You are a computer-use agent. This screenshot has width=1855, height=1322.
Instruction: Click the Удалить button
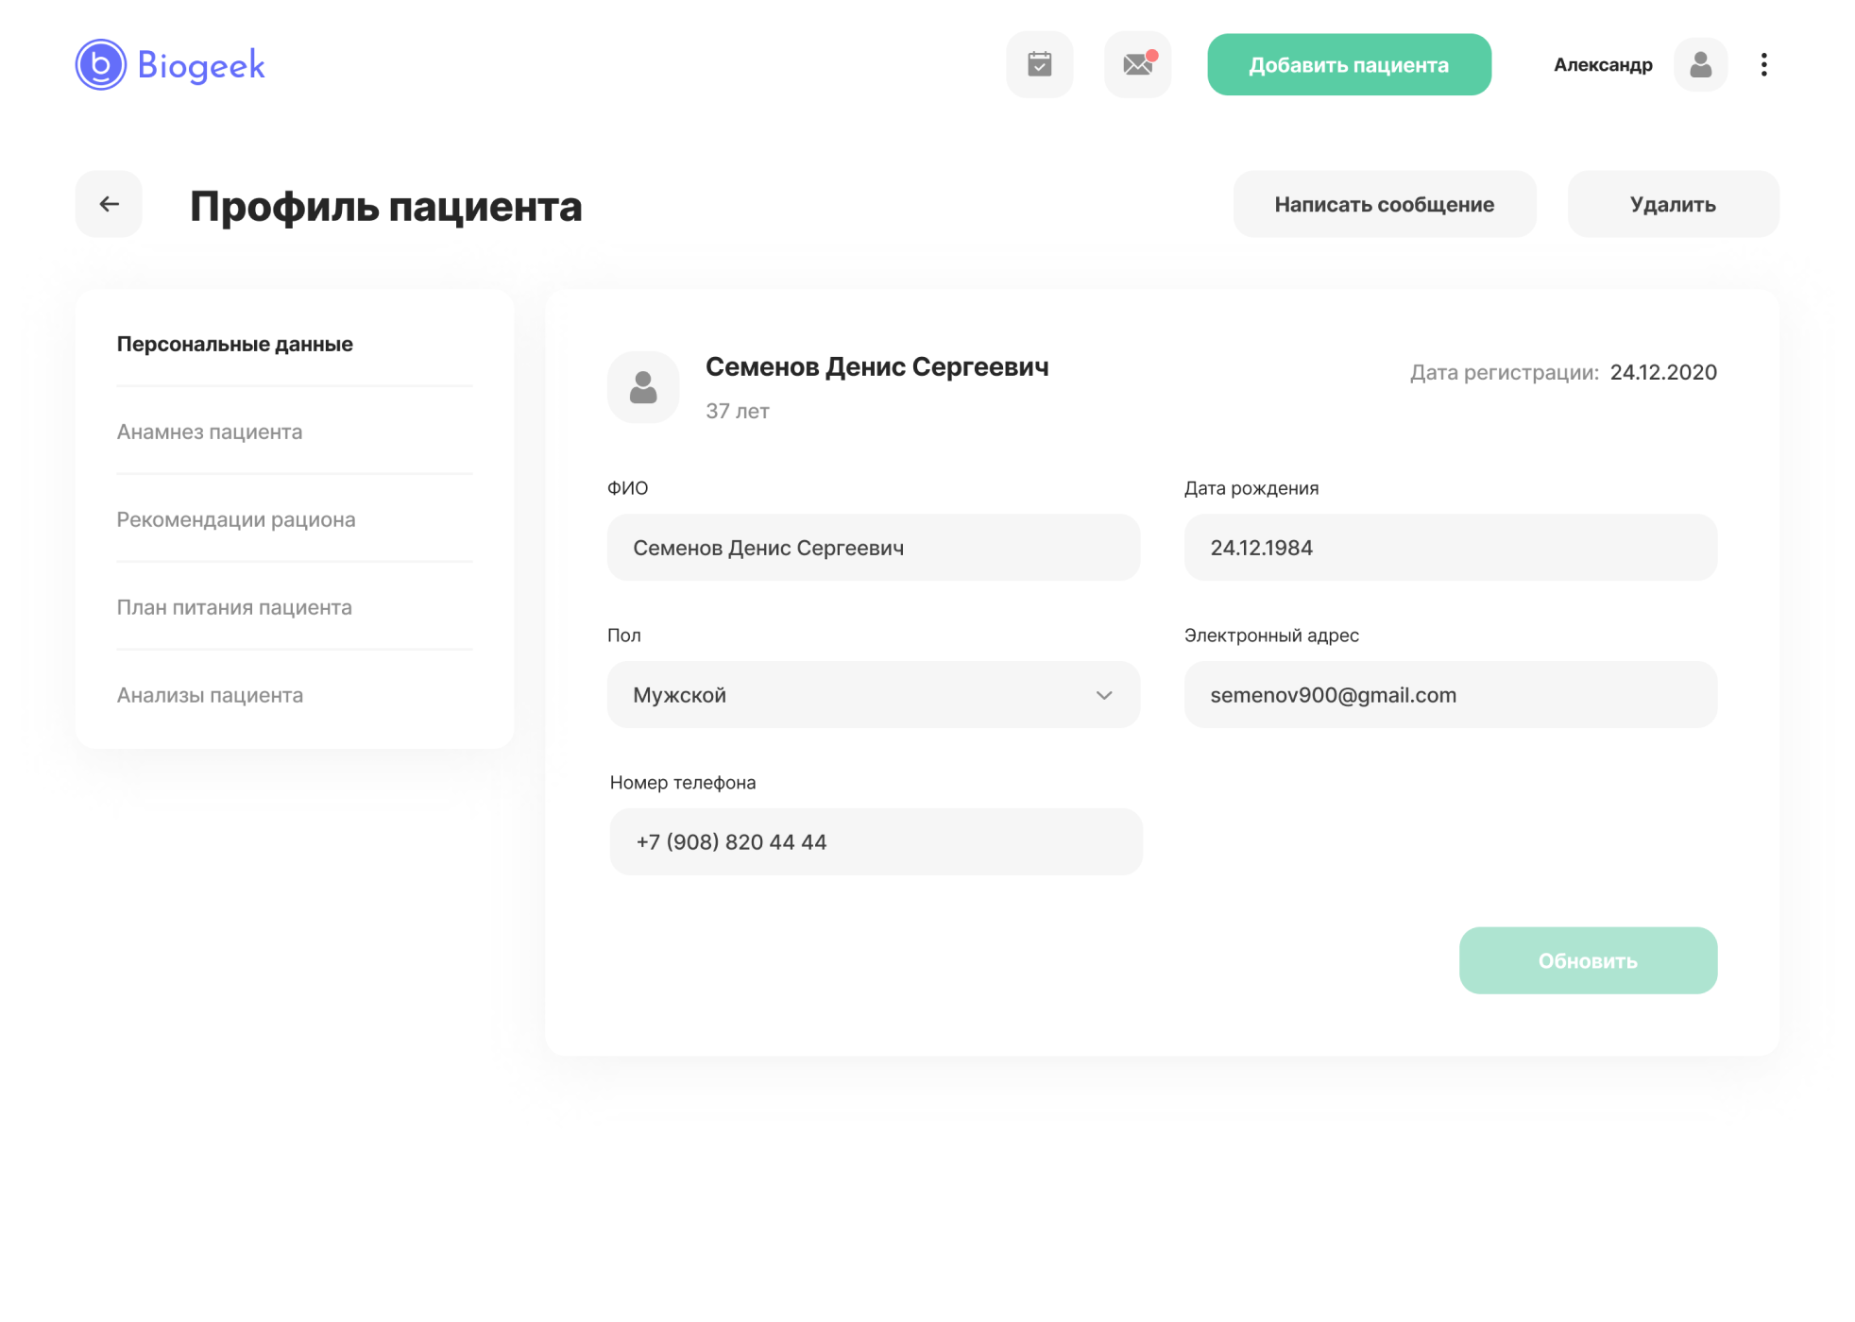[1673, 204]
